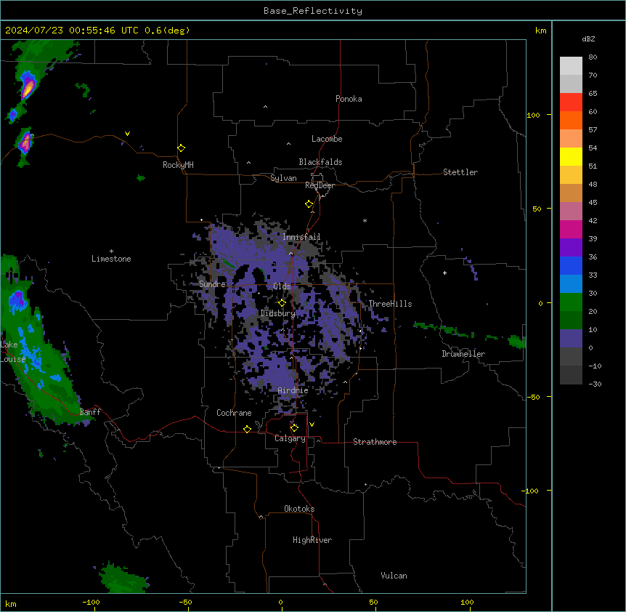
Task: Click the Airdrie city label
Action: click(293, 390)
